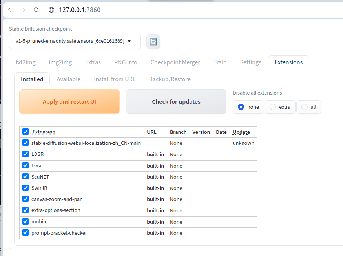This screenshot has width=343, height=256.
Task: Click the 'unknown' update status cell
Action: (x=243, y=143)
